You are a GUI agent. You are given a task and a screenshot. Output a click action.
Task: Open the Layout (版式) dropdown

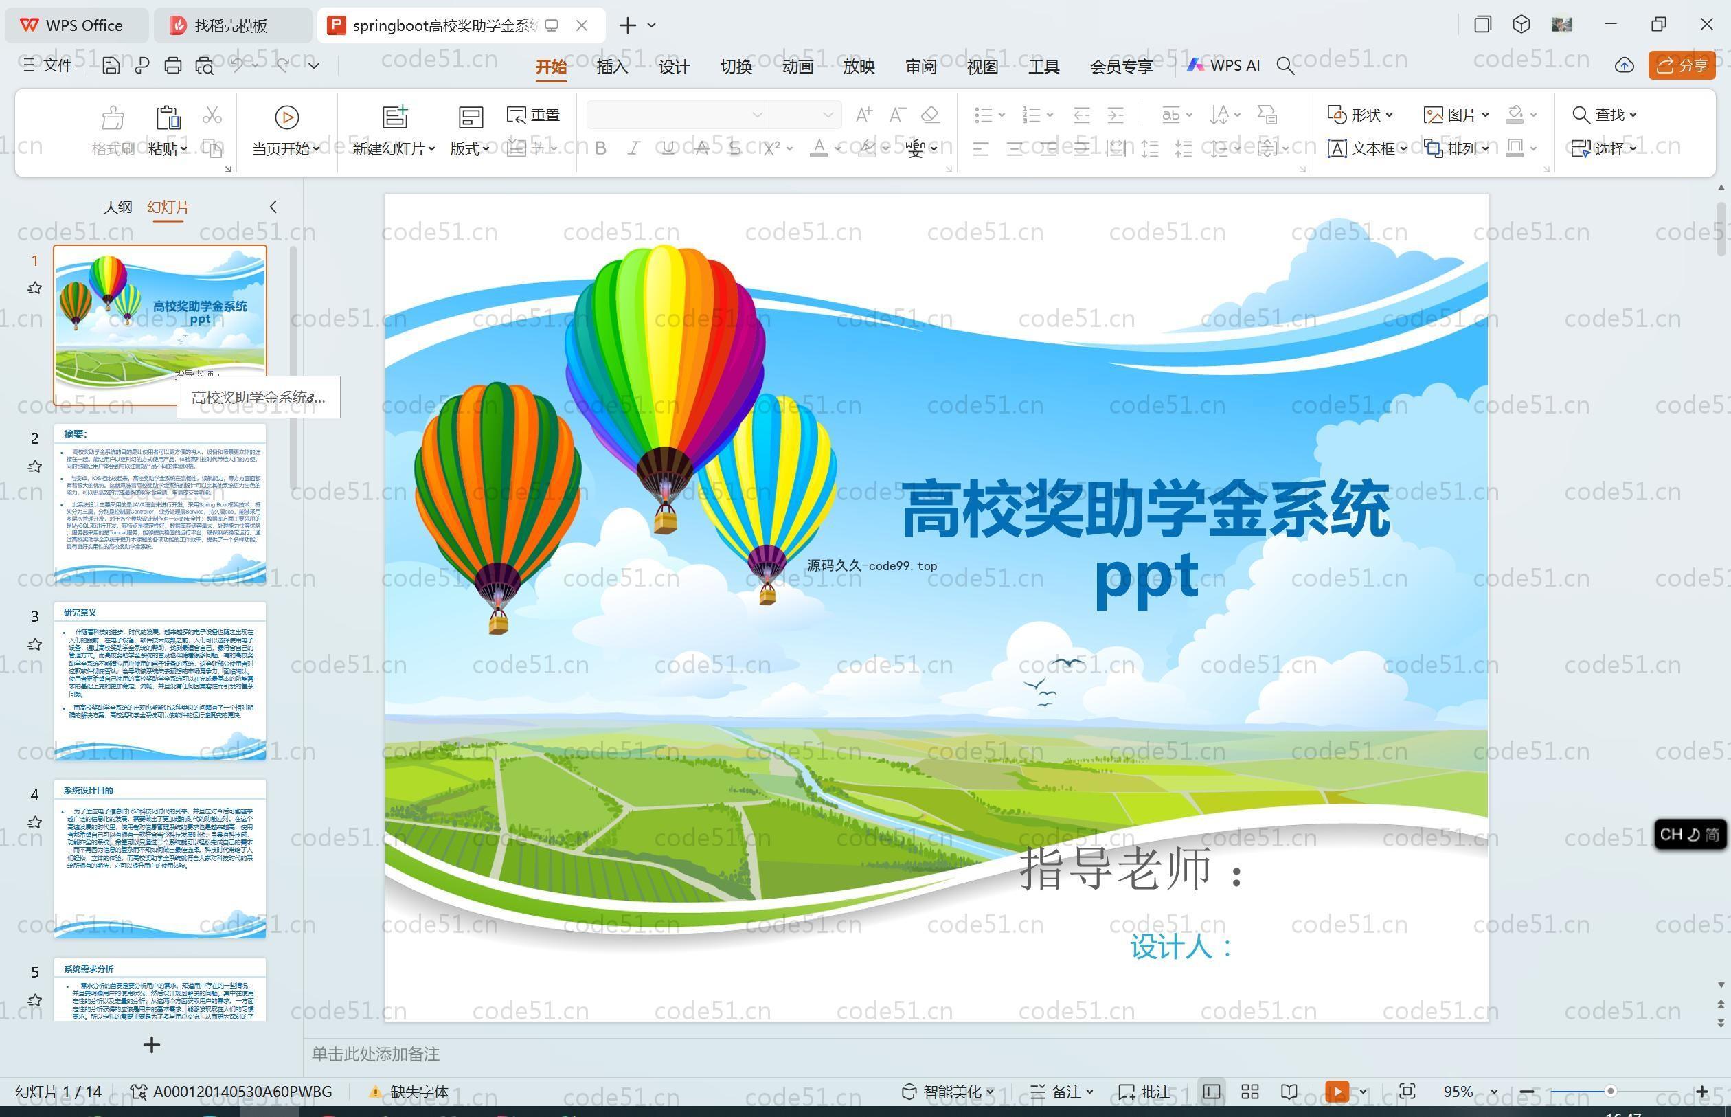click(x=470, y=148)
